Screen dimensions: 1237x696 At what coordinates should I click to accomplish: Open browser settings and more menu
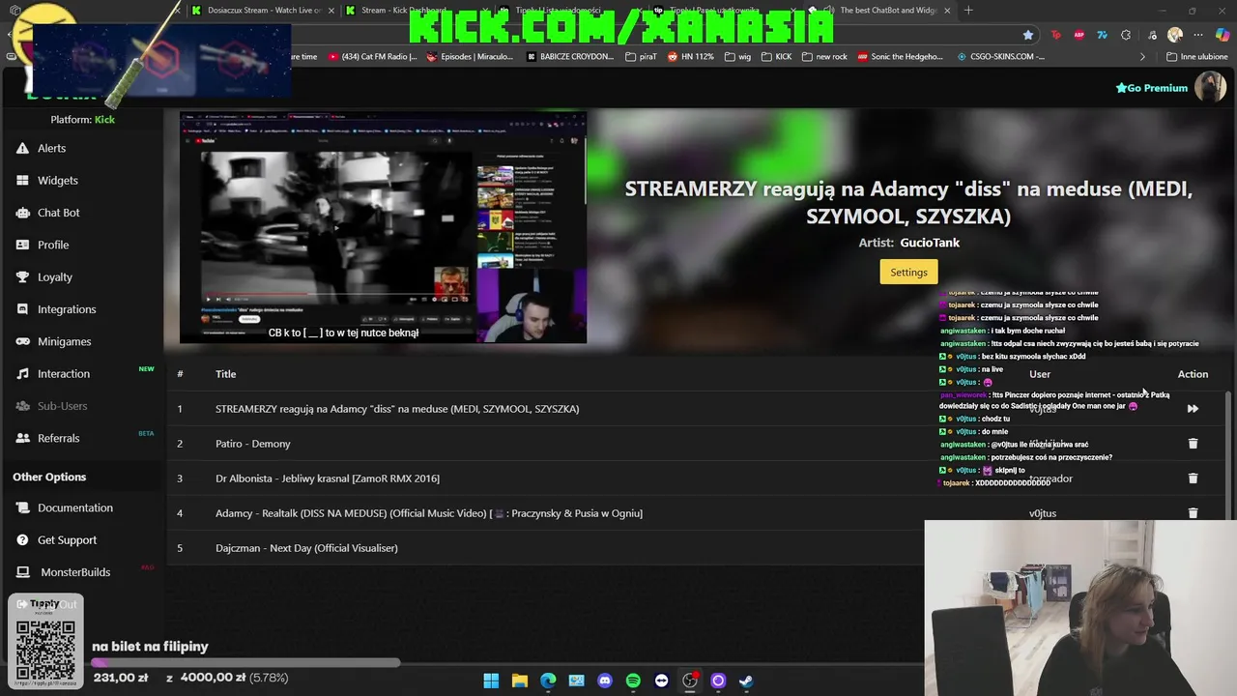[x=1199, y=35]
